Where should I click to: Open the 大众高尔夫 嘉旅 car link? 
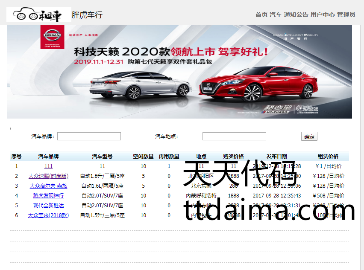click(x=48, y=186)
